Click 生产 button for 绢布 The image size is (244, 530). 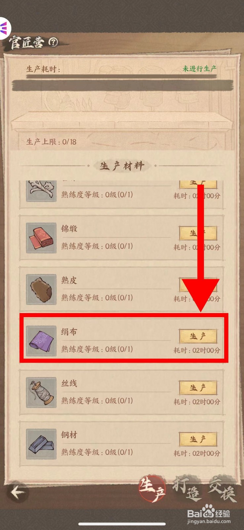click(198, 336)
